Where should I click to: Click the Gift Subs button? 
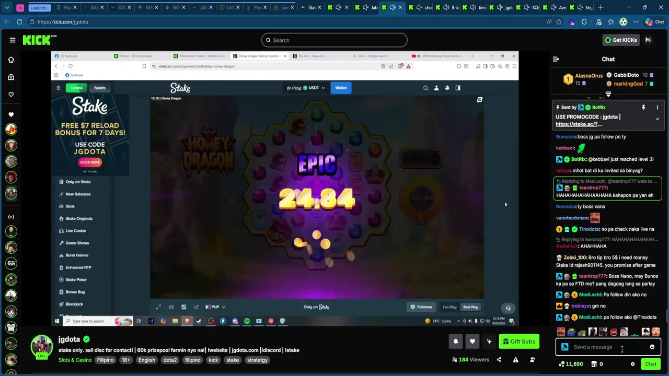518,342
